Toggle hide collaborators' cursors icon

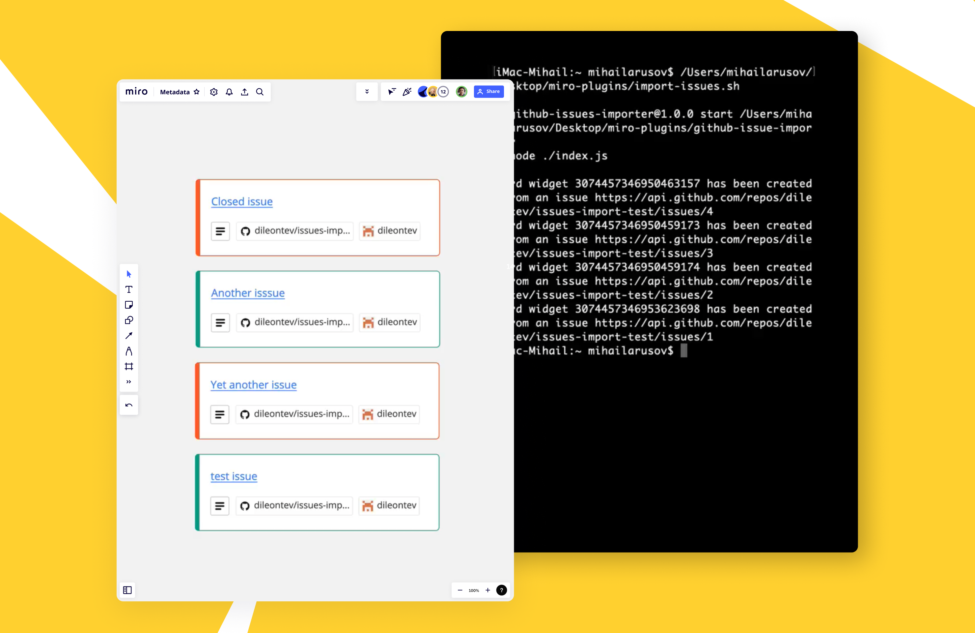coord(392,92)
